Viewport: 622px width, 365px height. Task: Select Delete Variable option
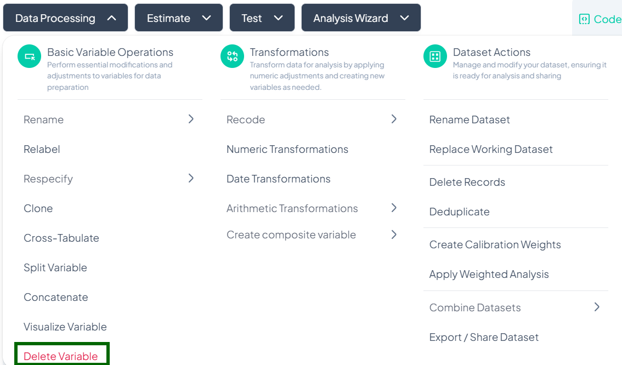(61, 356)
